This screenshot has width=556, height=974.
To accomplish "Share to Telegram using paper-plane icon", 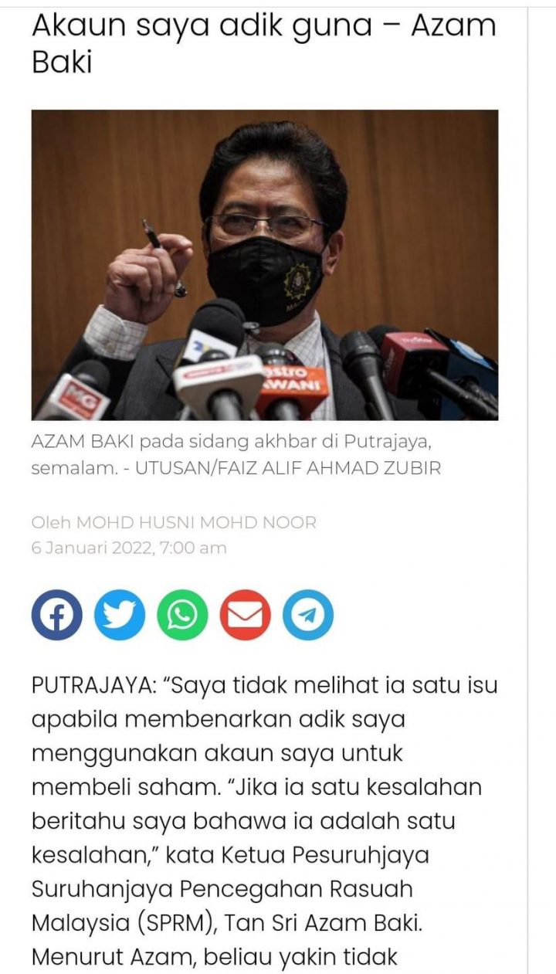I will [308, 615].
